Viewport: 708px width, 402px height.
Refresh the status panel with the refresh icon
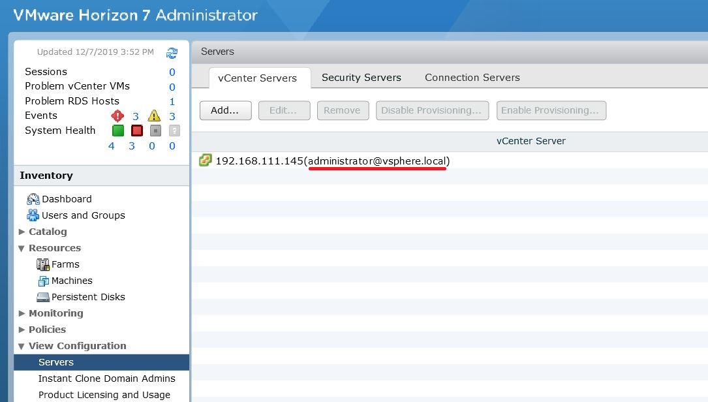170,54
